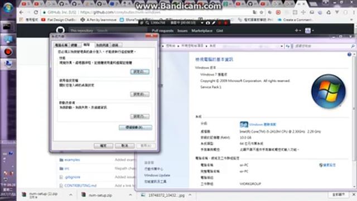This screenshot has width=357, height=201.
Task: Expand options for nvm-setup.zip download
Action: (x=131, y=195)
